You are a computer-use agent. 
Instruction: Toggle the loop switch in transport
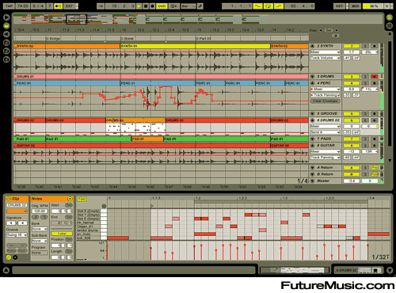[x=268, y=6]
